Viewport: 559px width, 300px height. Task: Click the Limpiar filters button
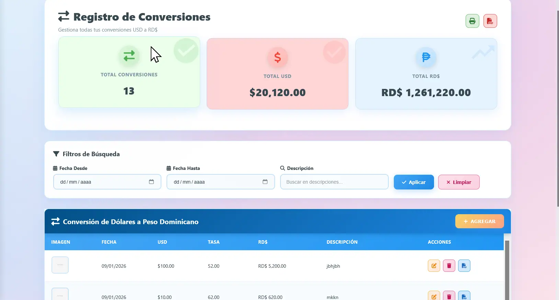[x=459, y=182]
